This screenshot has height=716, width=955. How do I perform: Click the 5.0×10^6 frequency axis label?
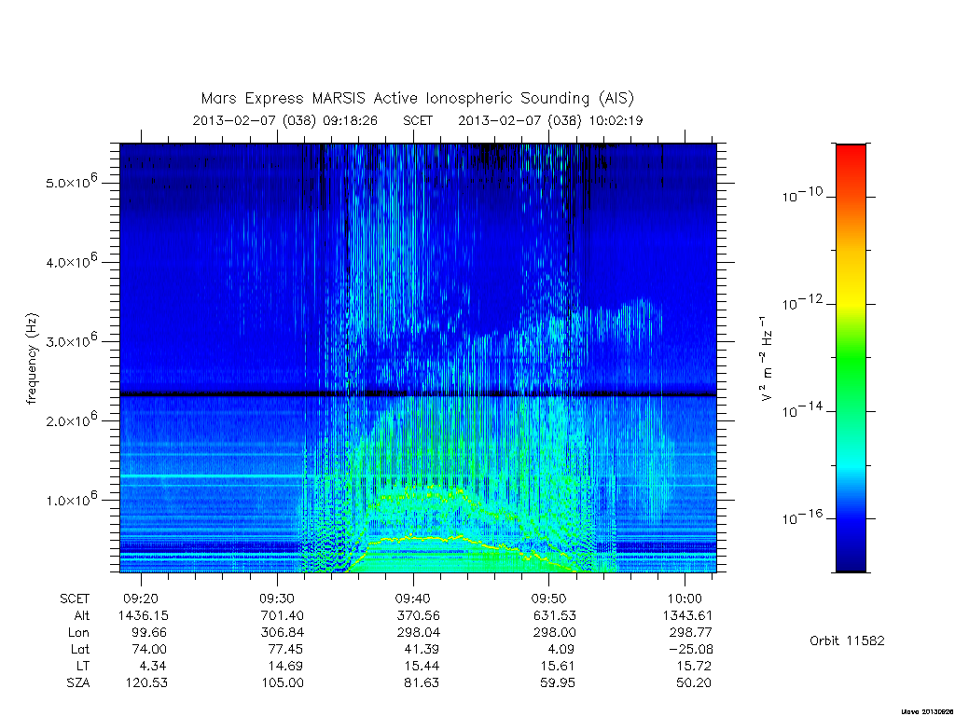tap(71, 181)
